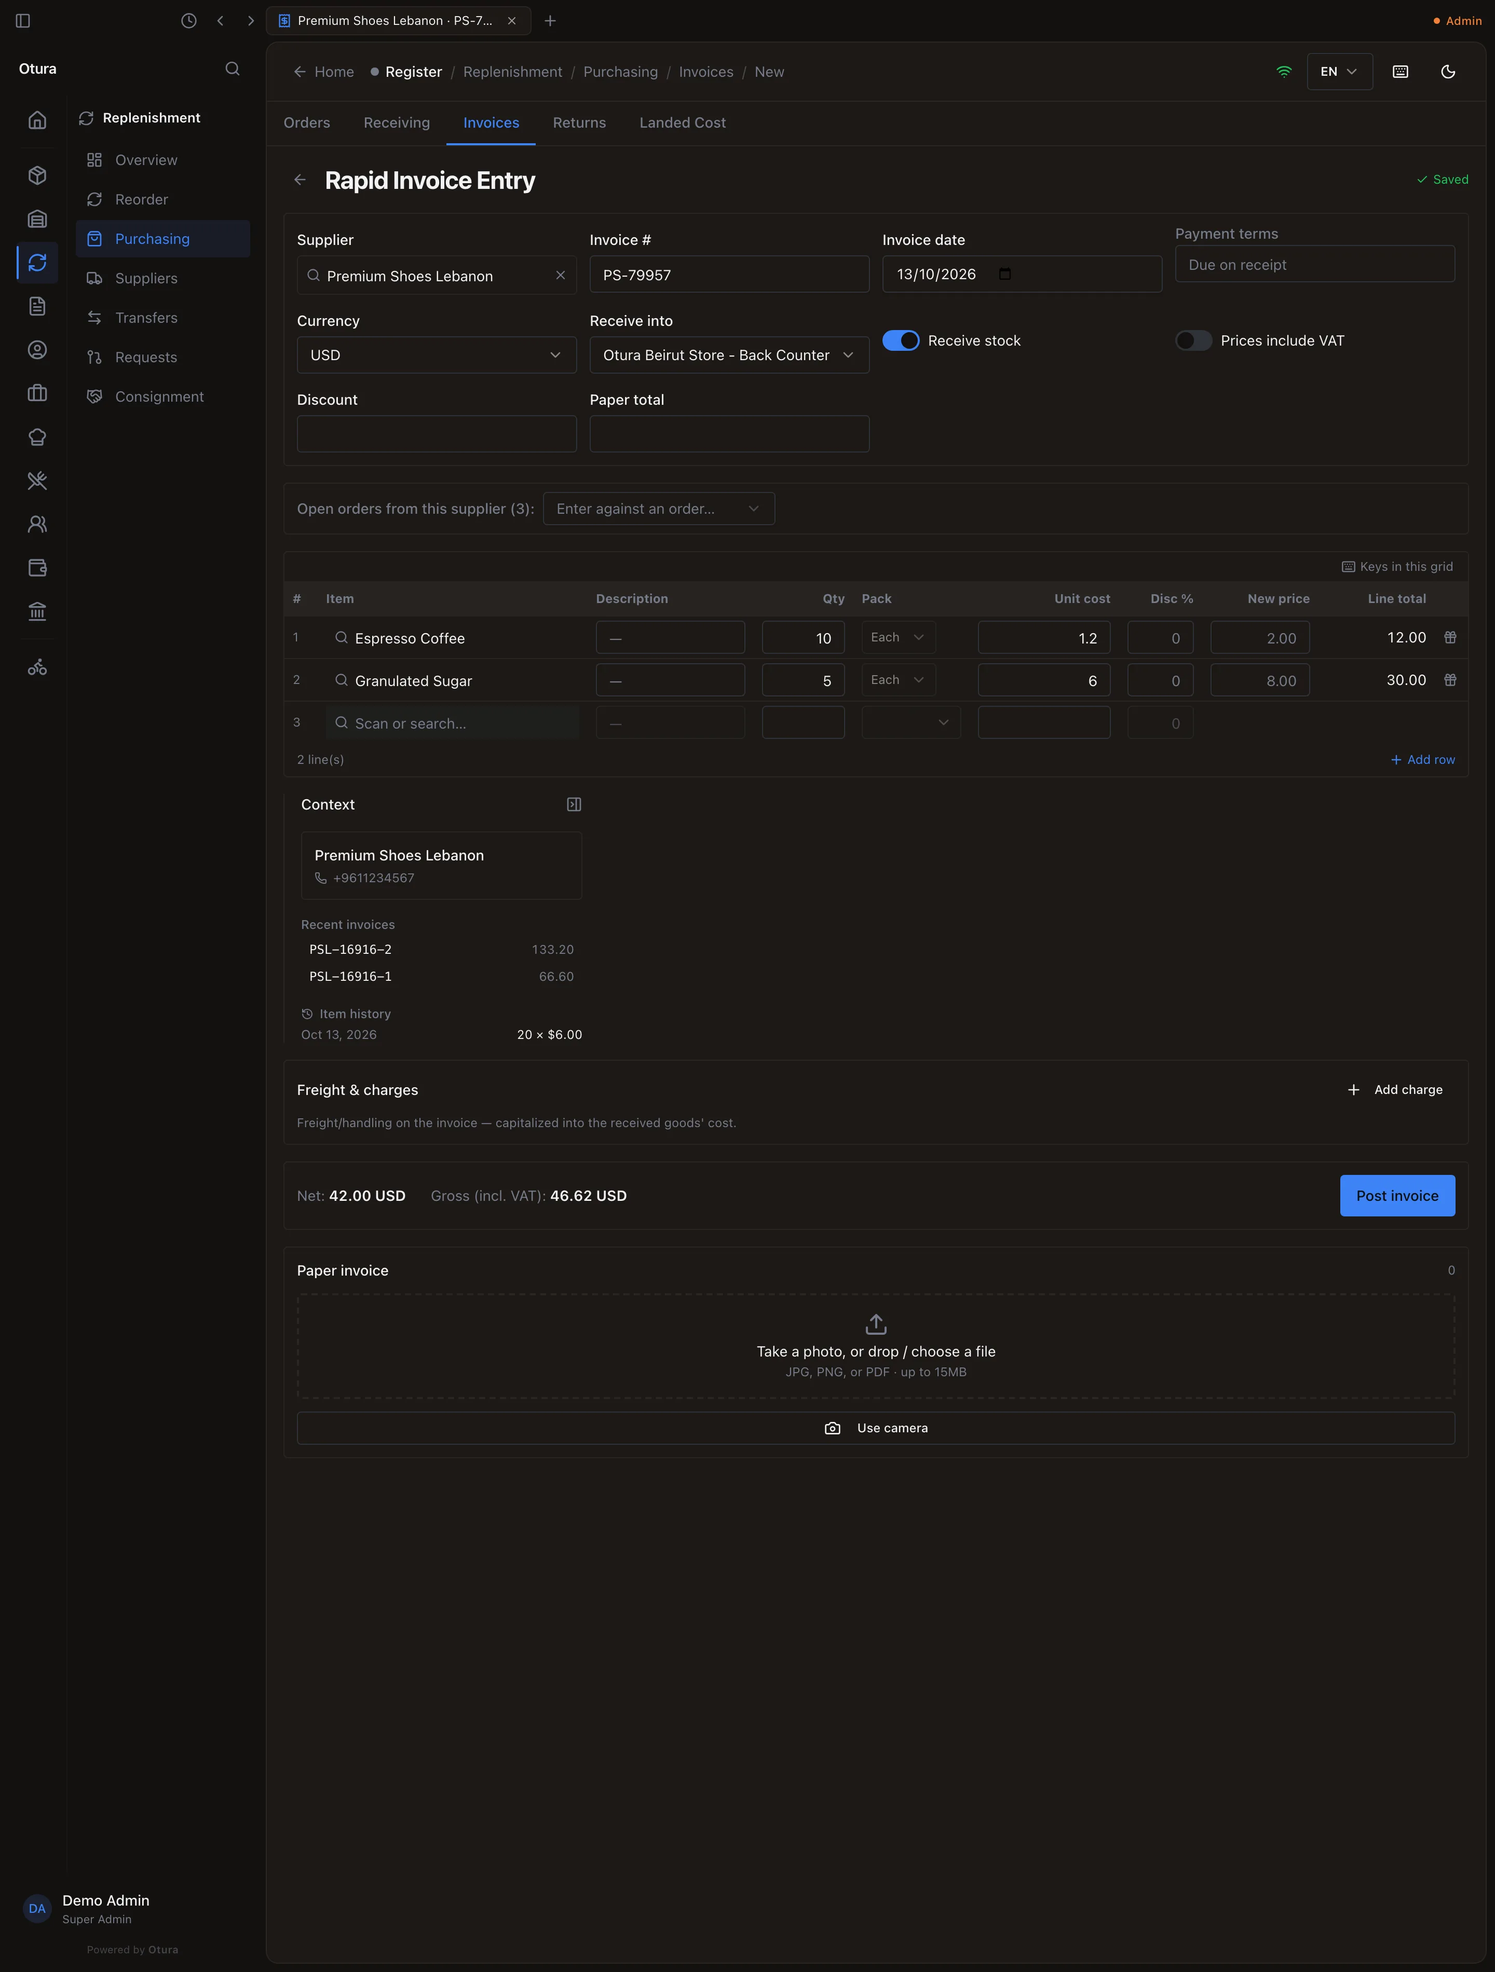Click the Home breadcrumb link
Image resolution: width=1495 pixels, height=1972 pixels.
(324, 72)
